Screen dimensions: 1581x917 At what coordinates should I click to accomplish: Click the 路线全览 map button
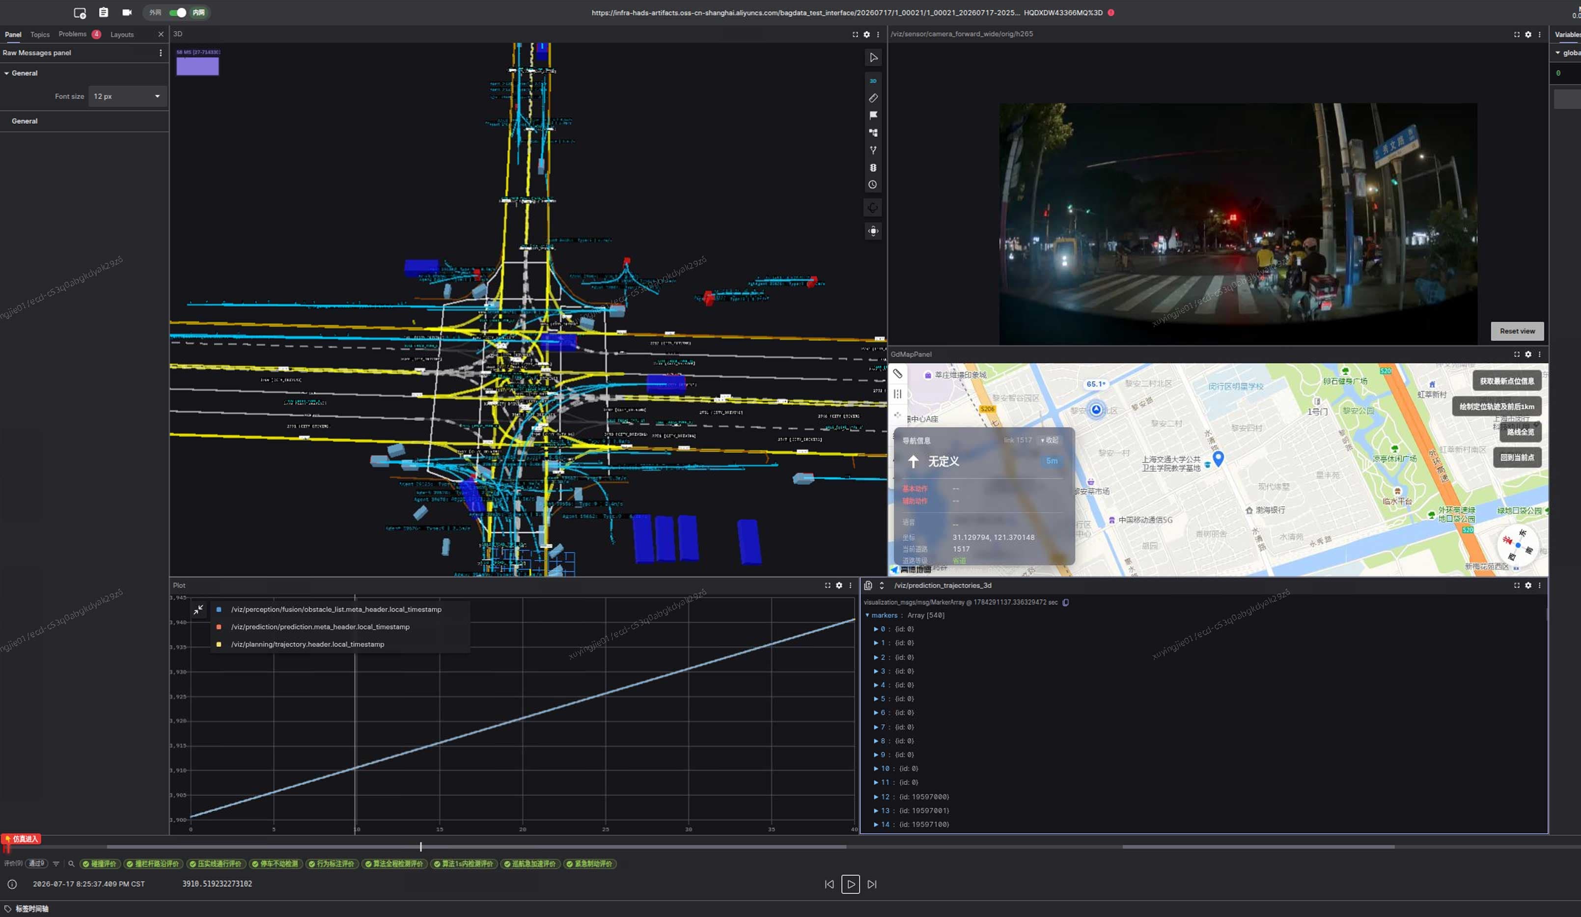(x=1520, y=432)
